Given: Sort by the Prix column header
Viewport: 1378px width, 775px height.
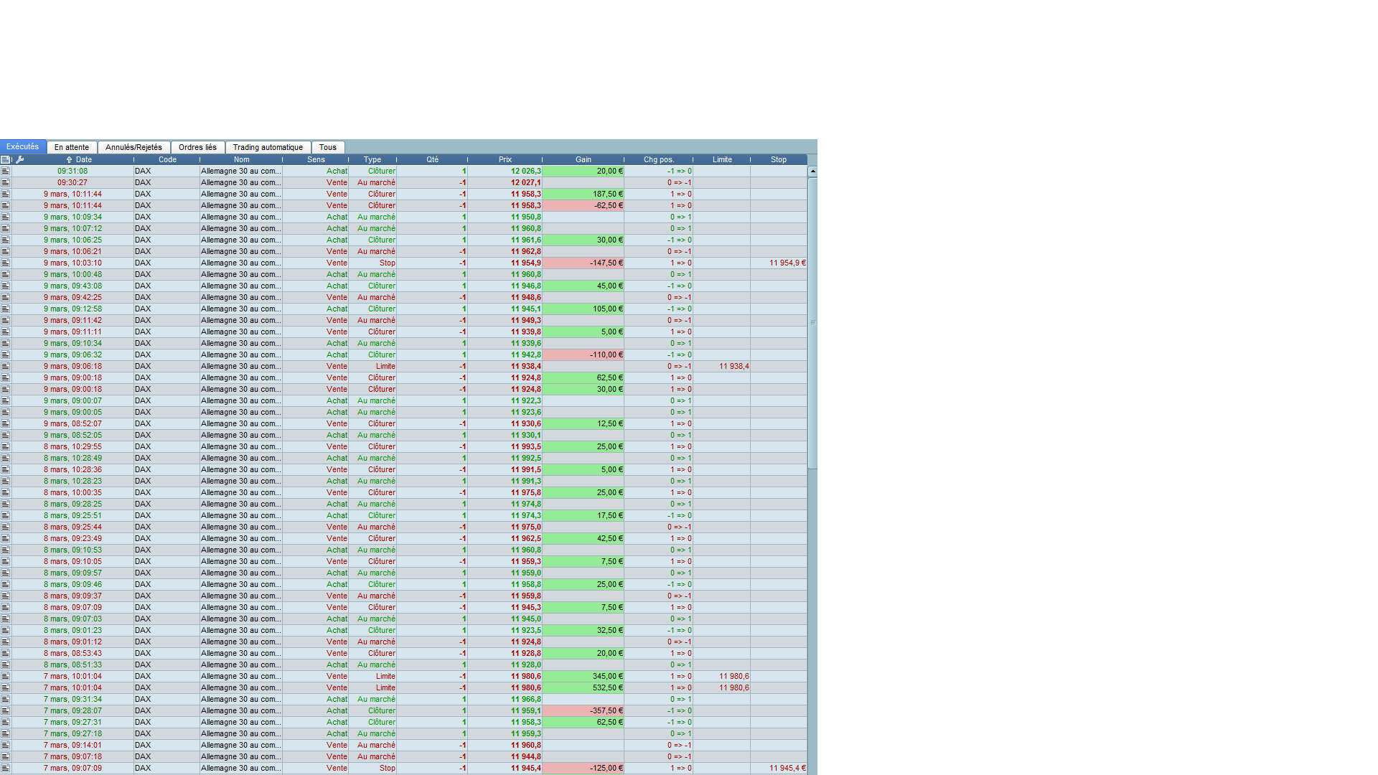Looking at the screenshot, I should (505, 160).
